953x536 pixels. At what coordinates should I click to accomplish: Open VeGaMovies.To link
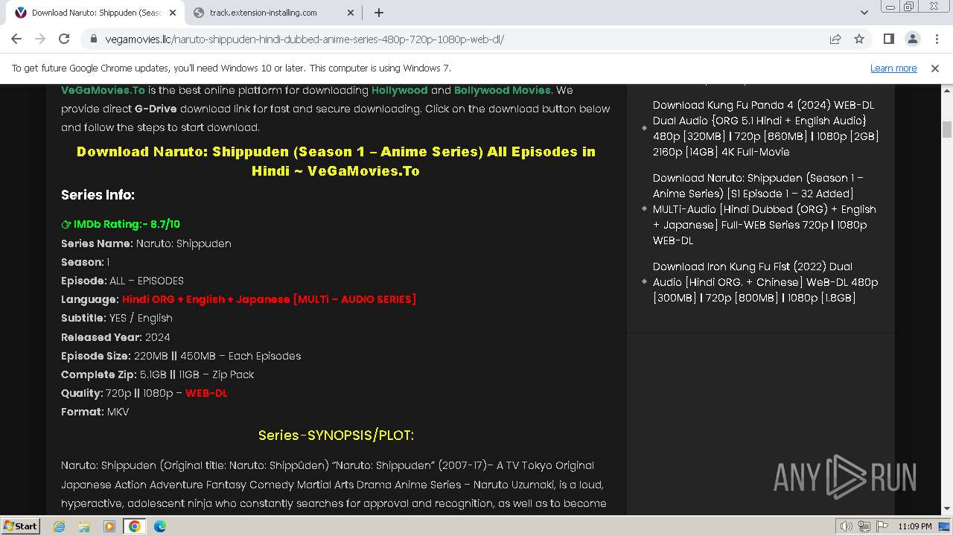point(103,90)
